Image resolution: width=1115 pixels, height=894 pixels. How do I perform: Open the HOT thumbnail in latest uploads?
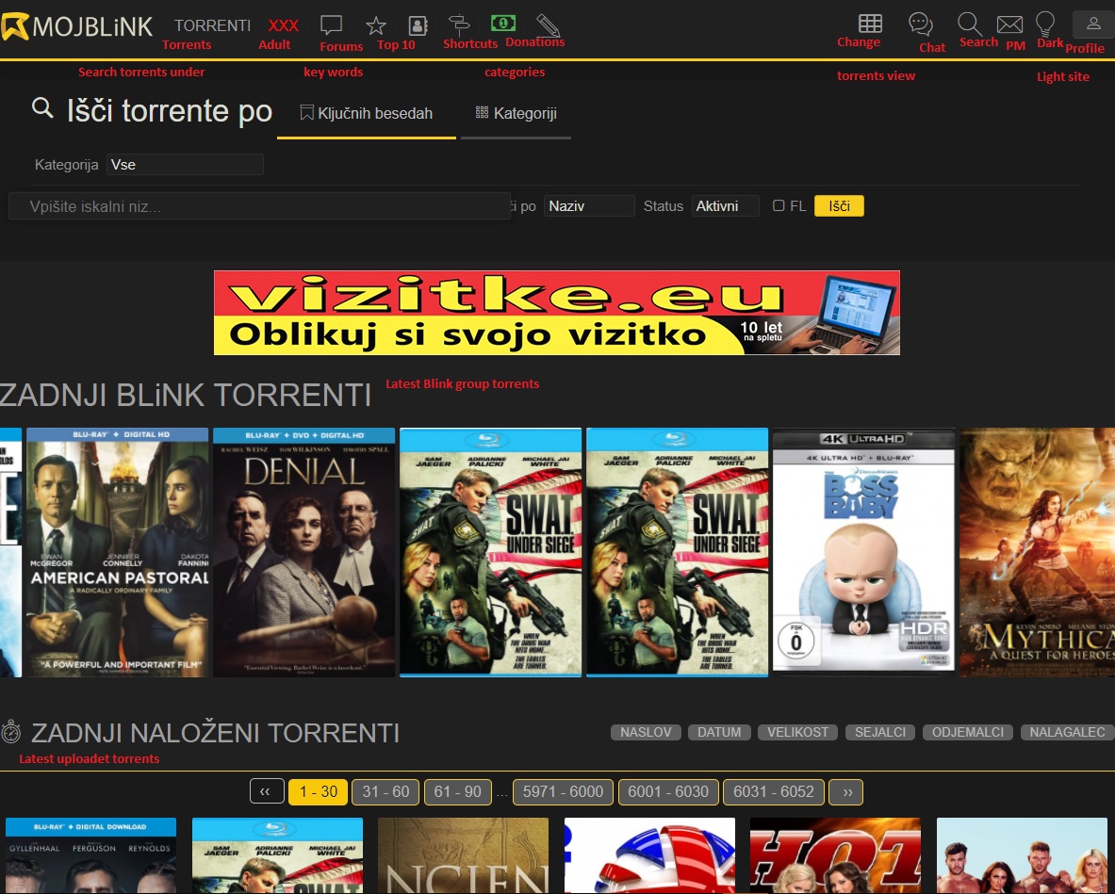tap(835, 855)
